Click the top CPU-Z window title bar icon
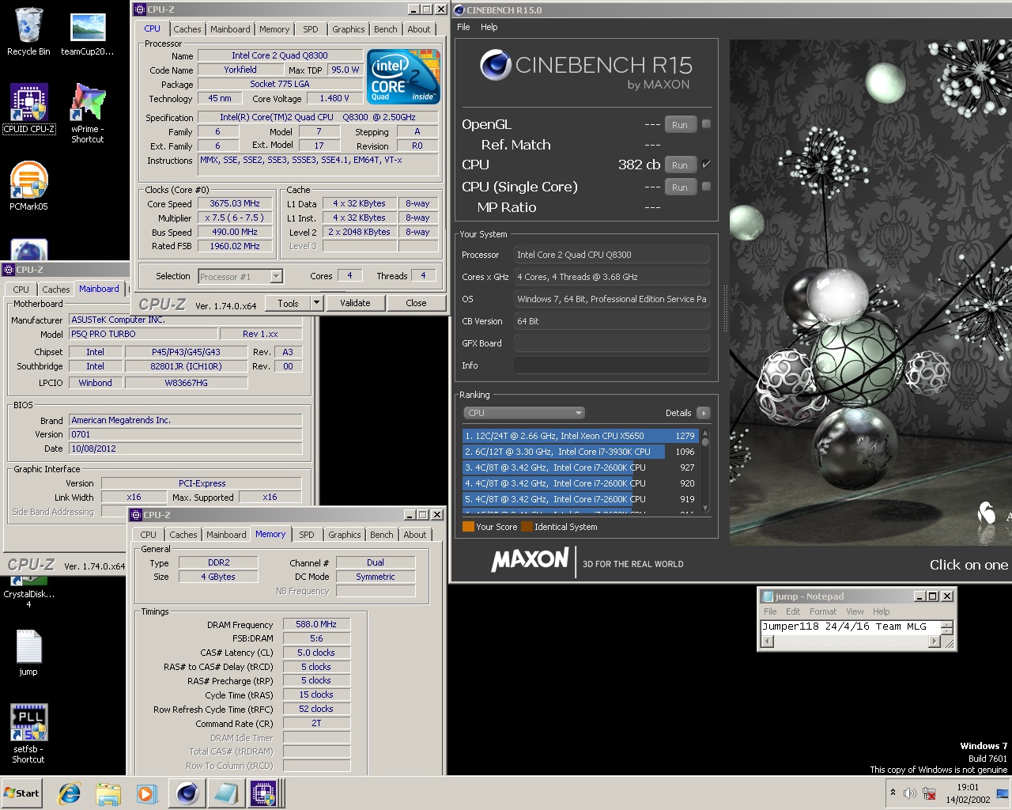 [140, 9]
